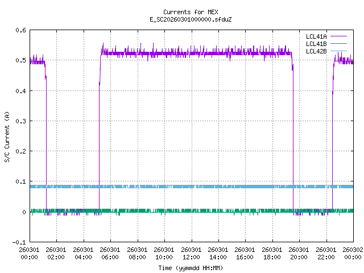364x273 pixels.
Task: Select the LCL41B legend label
Action: coord(316,44)
